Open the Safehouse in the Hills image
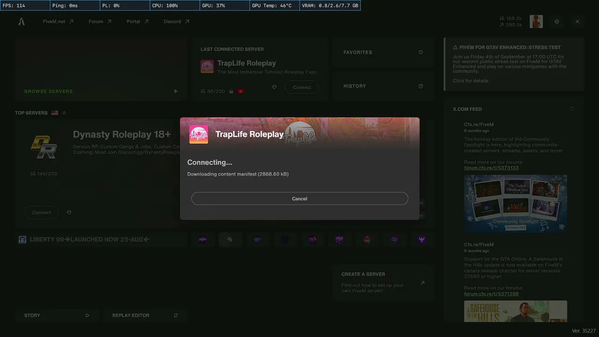Viewport: 599px width, 337px height. point(516,311)
